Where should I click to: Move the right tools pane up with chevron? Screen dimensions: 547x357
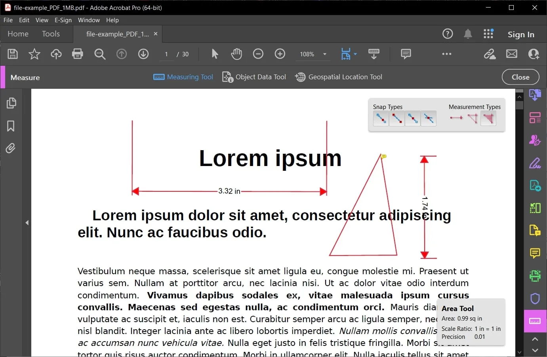(535, 339)
